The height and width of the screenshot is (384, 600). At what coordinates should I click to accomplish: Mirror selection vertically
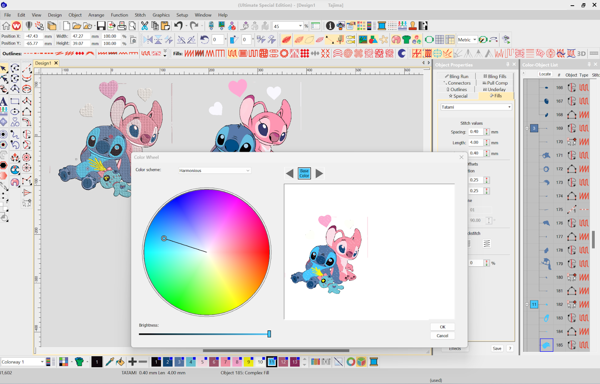tap(159, 40)
